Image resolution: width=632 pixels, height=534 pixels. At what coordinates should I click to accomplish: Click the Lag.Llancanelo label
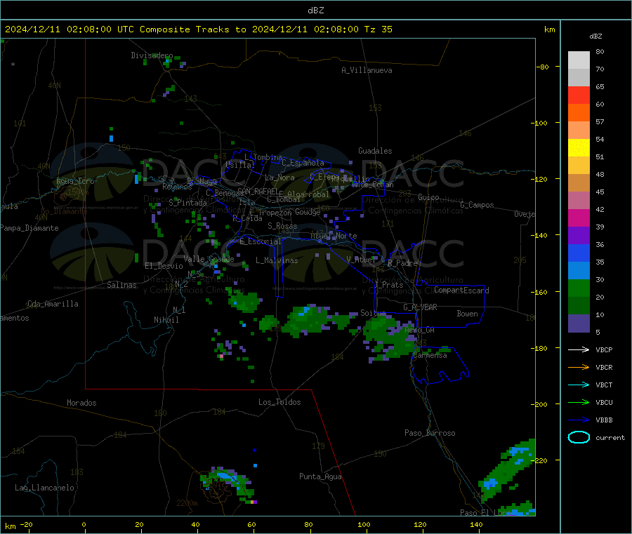[44, 488]
